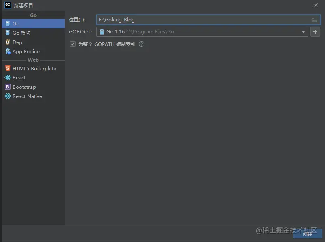This screenshot has width=325, height=242.
Task: Select Bootstrap project template
Action: 33,87
